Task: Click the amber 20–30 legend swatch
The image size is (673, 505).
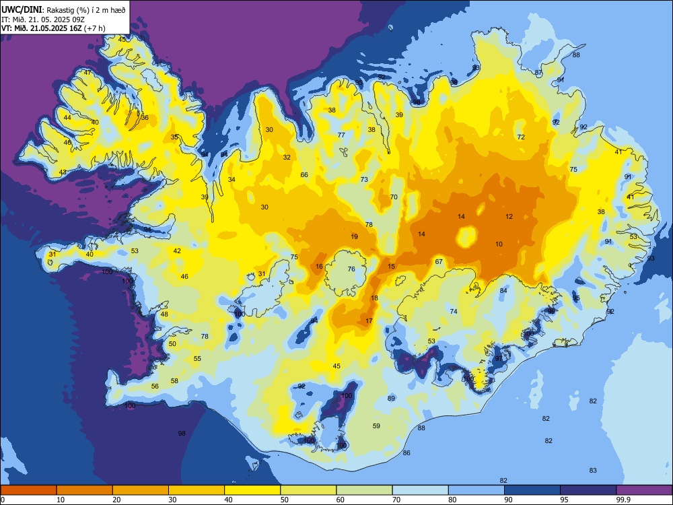Action: point(141,490)
